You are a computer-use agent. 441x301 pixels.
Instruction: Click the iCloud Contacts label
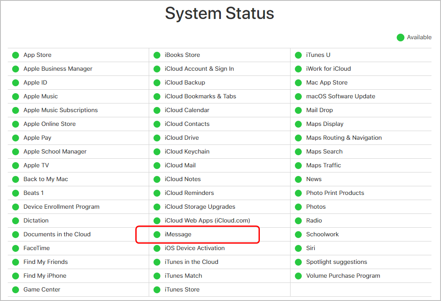(x=187, y=124)
